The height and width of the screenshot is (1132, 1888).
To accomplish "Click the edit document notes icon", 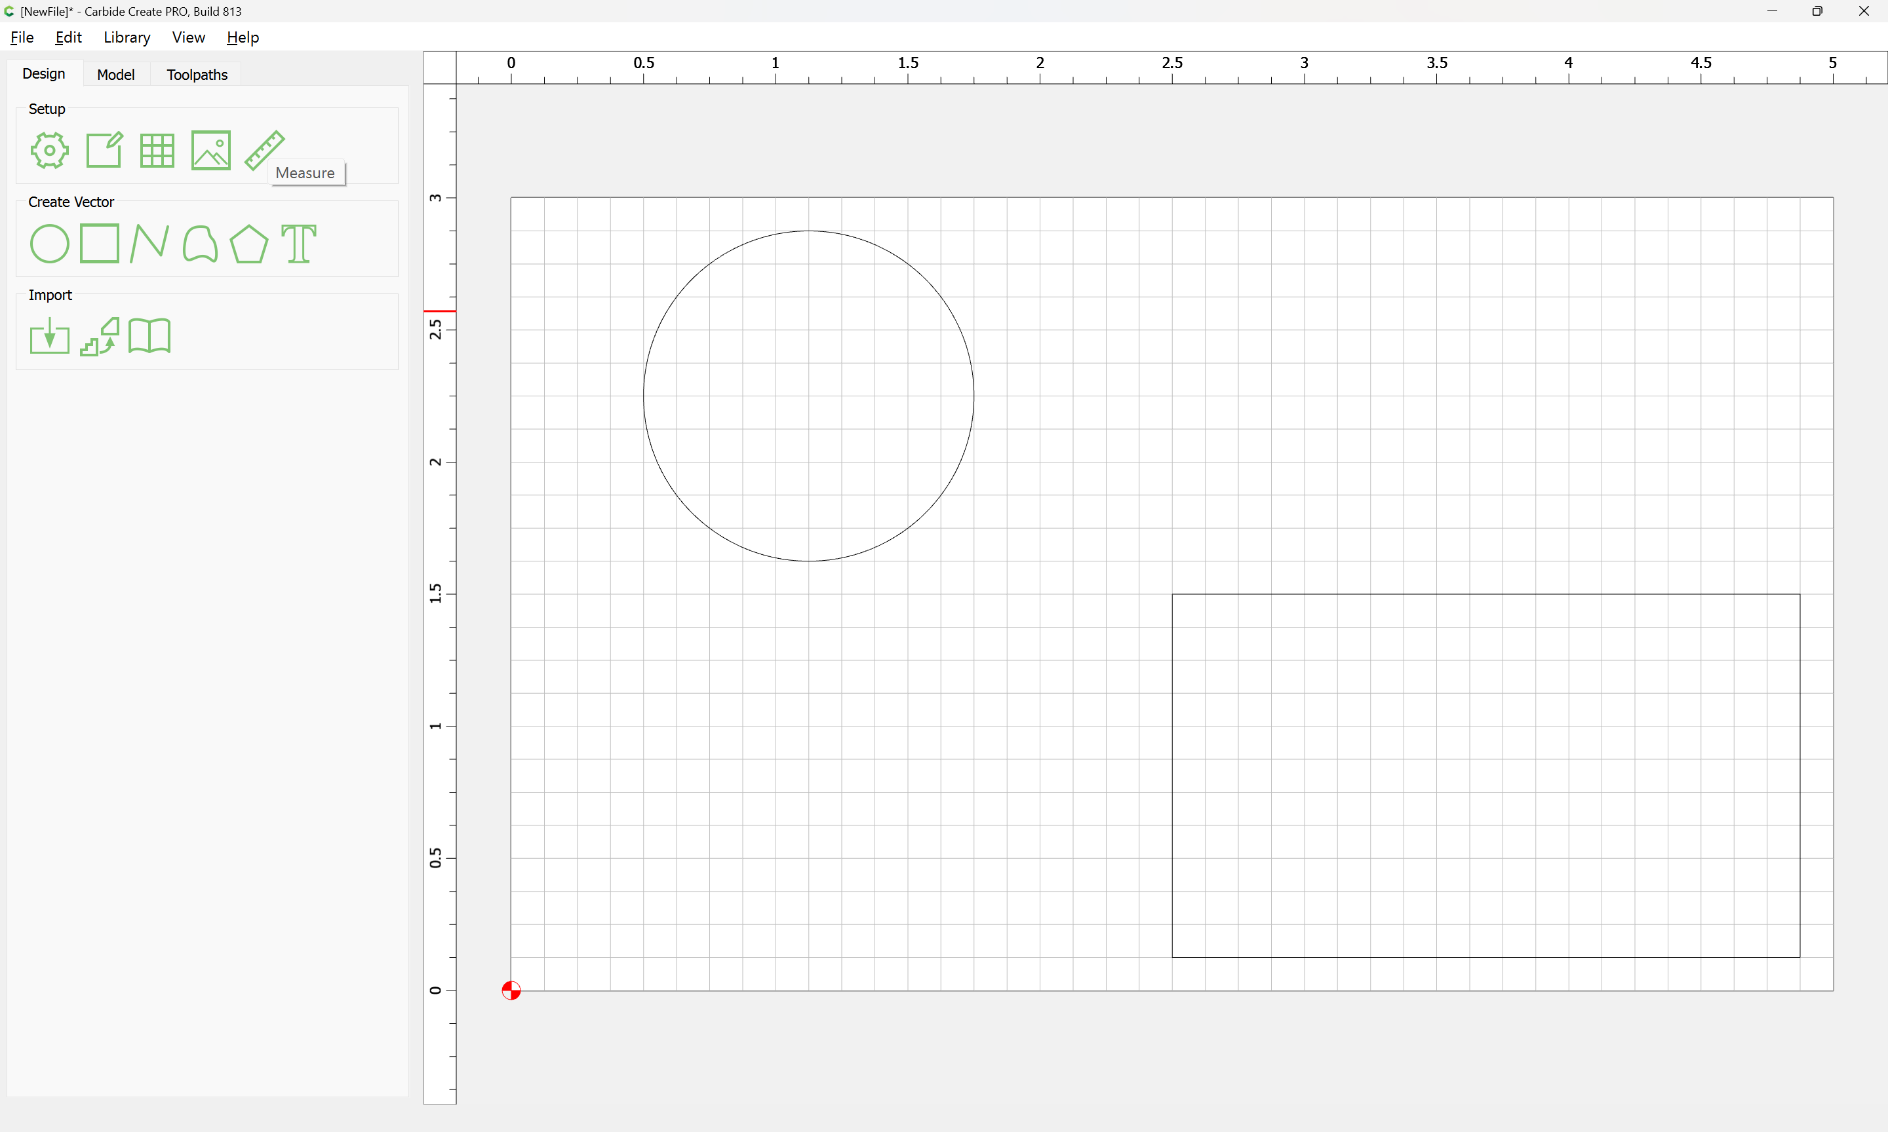I will click(104, 150).
